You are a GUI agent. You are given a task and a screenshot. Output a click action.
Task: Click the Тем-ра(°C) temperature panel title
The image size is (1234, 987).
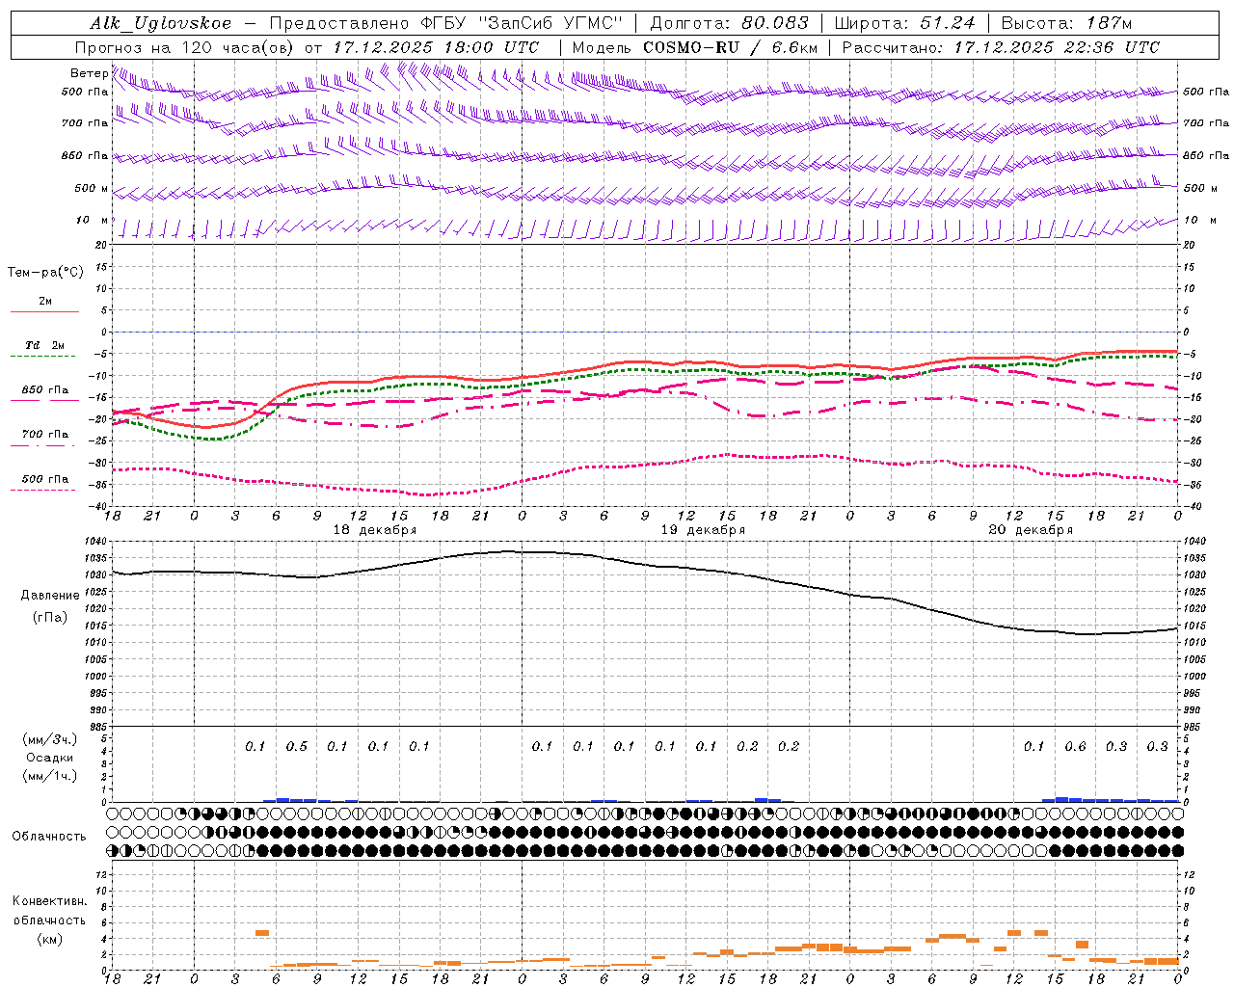[45, 272]
